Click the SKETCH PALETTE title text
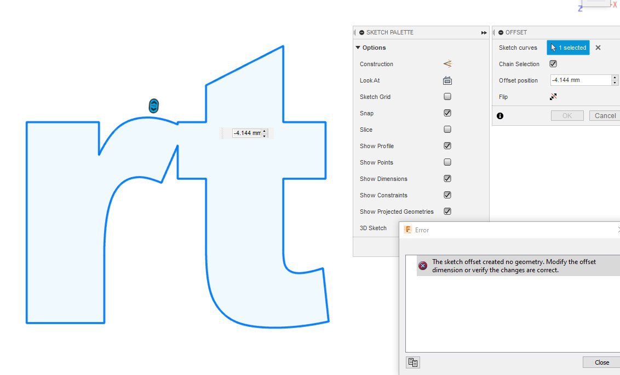 click(x=389, y=32)
